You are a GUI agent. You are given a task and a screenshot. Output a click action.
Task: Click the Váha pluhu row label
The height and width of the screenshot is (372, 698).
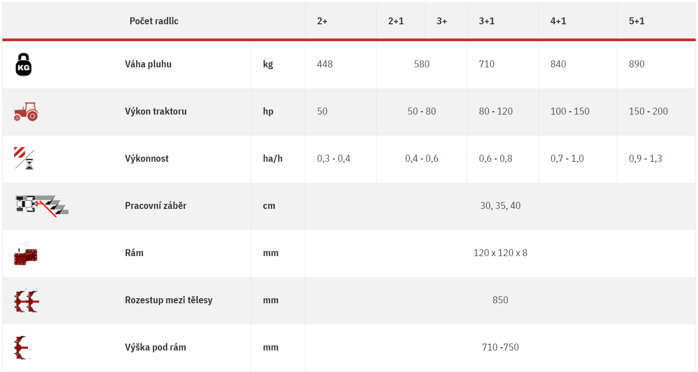[148, 64]
